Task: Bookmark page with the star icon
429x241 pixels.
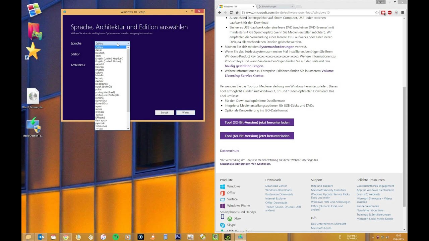Action: click(377, 12)
